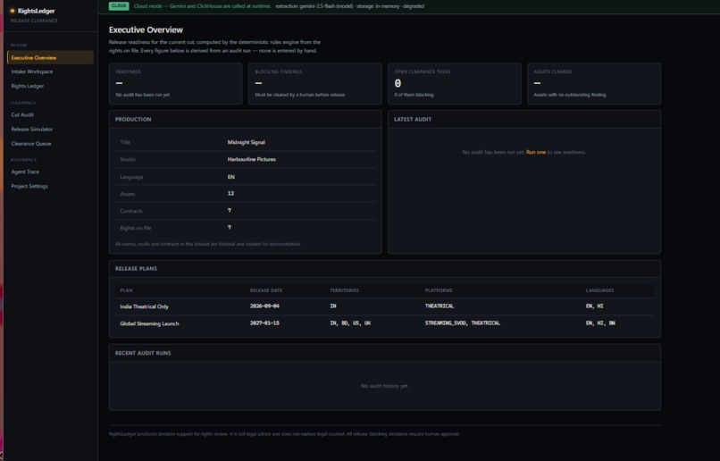
Task: Open the Rights Ledger page
Action: coord(27,86)
